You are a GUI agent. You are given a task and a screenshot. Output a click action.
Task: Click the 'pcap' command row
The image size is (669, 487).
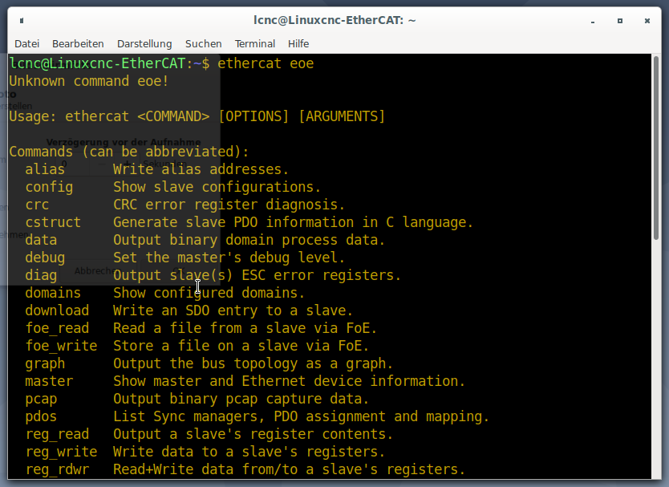click(197, 399)
